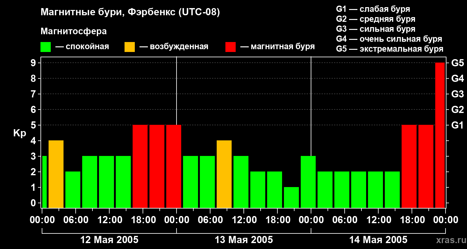Click the 'Kp' axis label
Screen dimensions: 467x249
(20, 133)
